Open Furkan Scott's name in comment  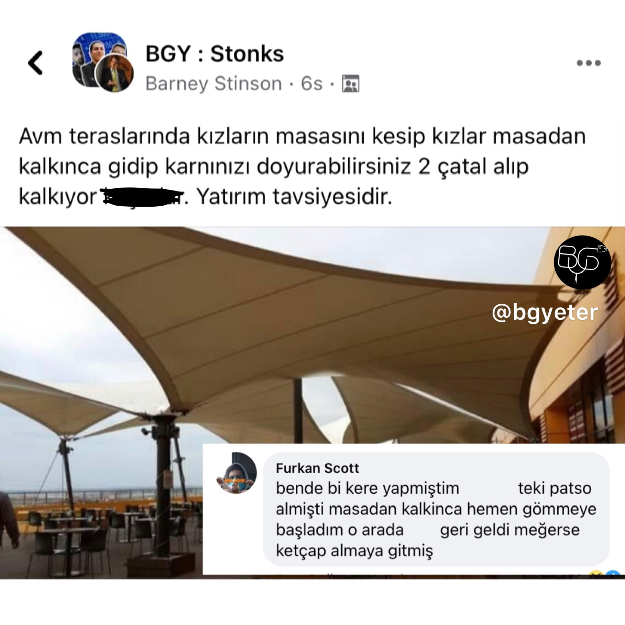click(x=317, y=468)
